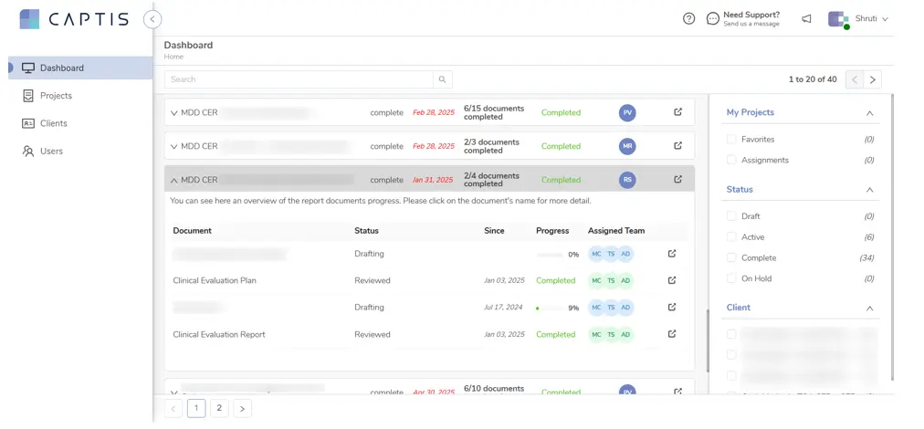The width and height of the screenshot is (924, 429).
Task: Click the announcements megaphone icon
Action: 806,18
